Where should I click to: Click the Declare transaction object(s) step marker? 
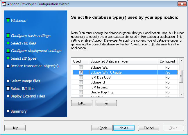[8, 66]
